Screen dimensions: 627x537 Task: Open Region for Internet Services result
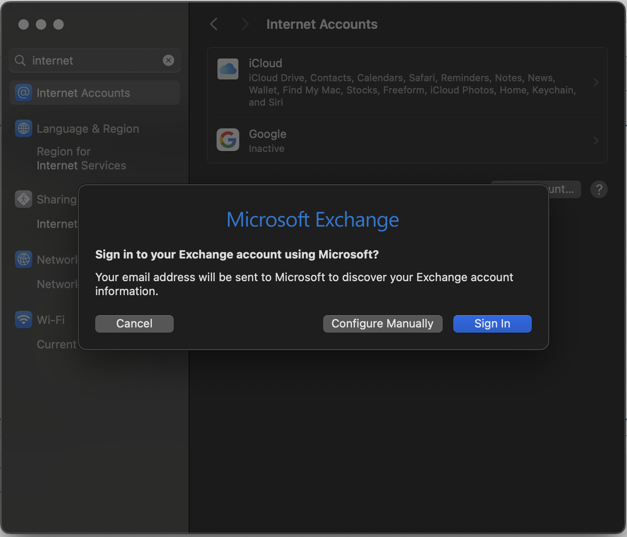(81, 158)
